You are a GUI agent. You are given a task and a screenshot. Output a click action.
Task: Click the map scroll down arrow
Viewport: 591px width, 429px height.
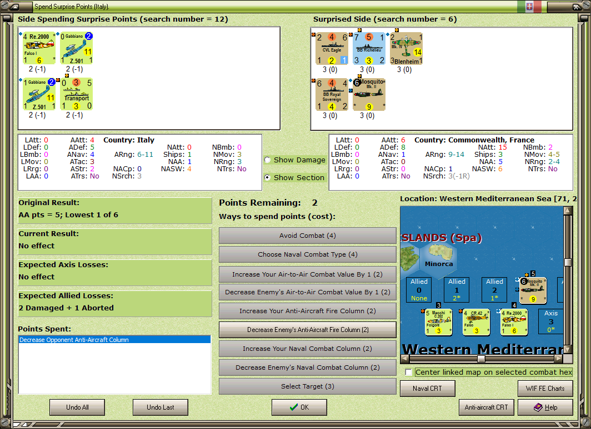568,349
